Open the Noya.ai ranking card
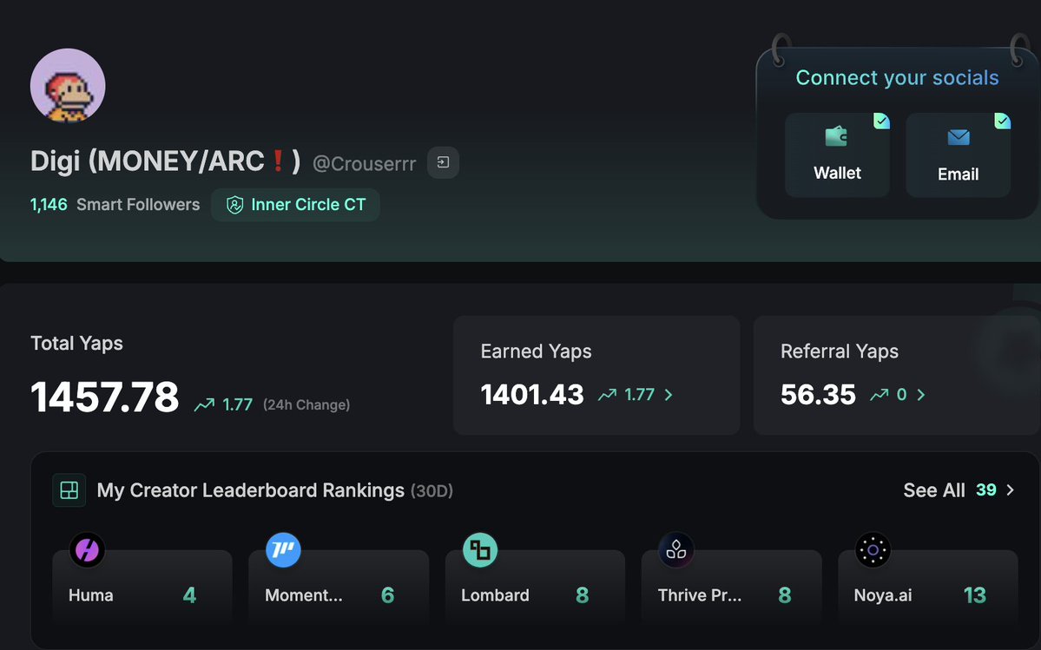 tap(928, 587)
